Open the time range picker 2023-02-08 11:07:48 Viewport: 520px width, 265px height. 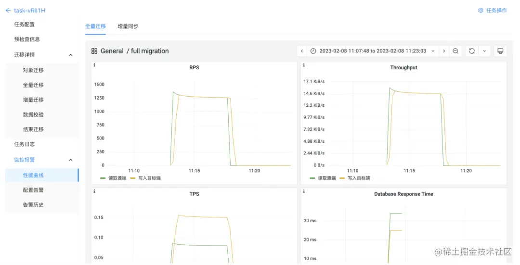[373, 51]
